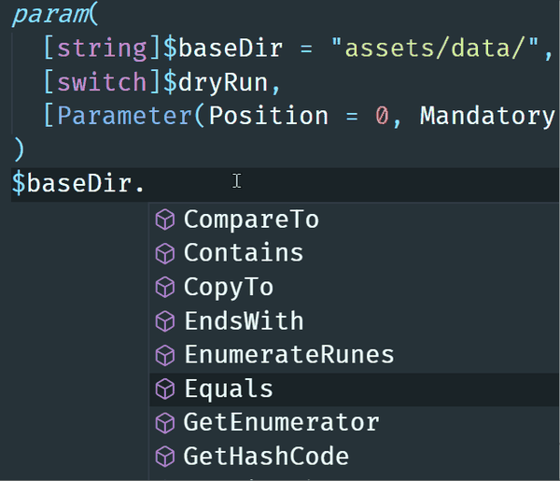Image resolution: width=560 pixels, height=481 pixels.
Task: Click the method icon beside CompareTo
Action: [x=165, y=219]
